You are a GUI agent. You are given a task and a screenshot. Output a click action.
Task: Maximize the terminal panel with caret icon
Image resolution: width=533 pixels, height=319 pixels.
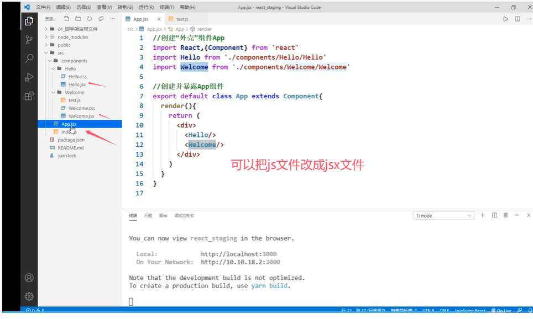518,215
